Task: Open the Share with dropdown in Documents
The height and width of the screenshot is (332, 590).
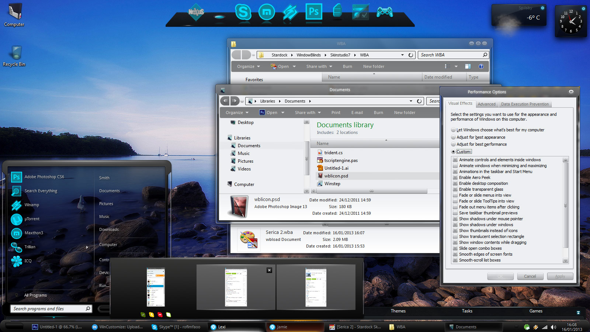Action: point(308,113)
